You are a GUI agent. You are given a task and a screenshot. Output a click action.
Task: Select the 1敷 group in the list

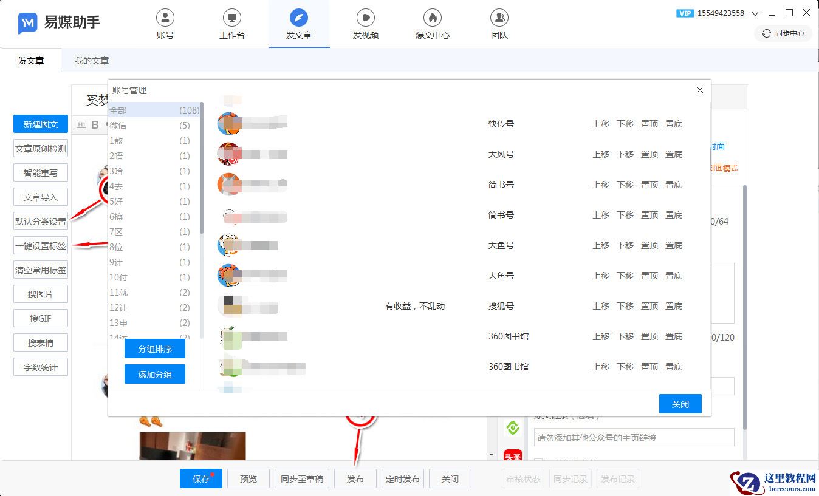154,141
